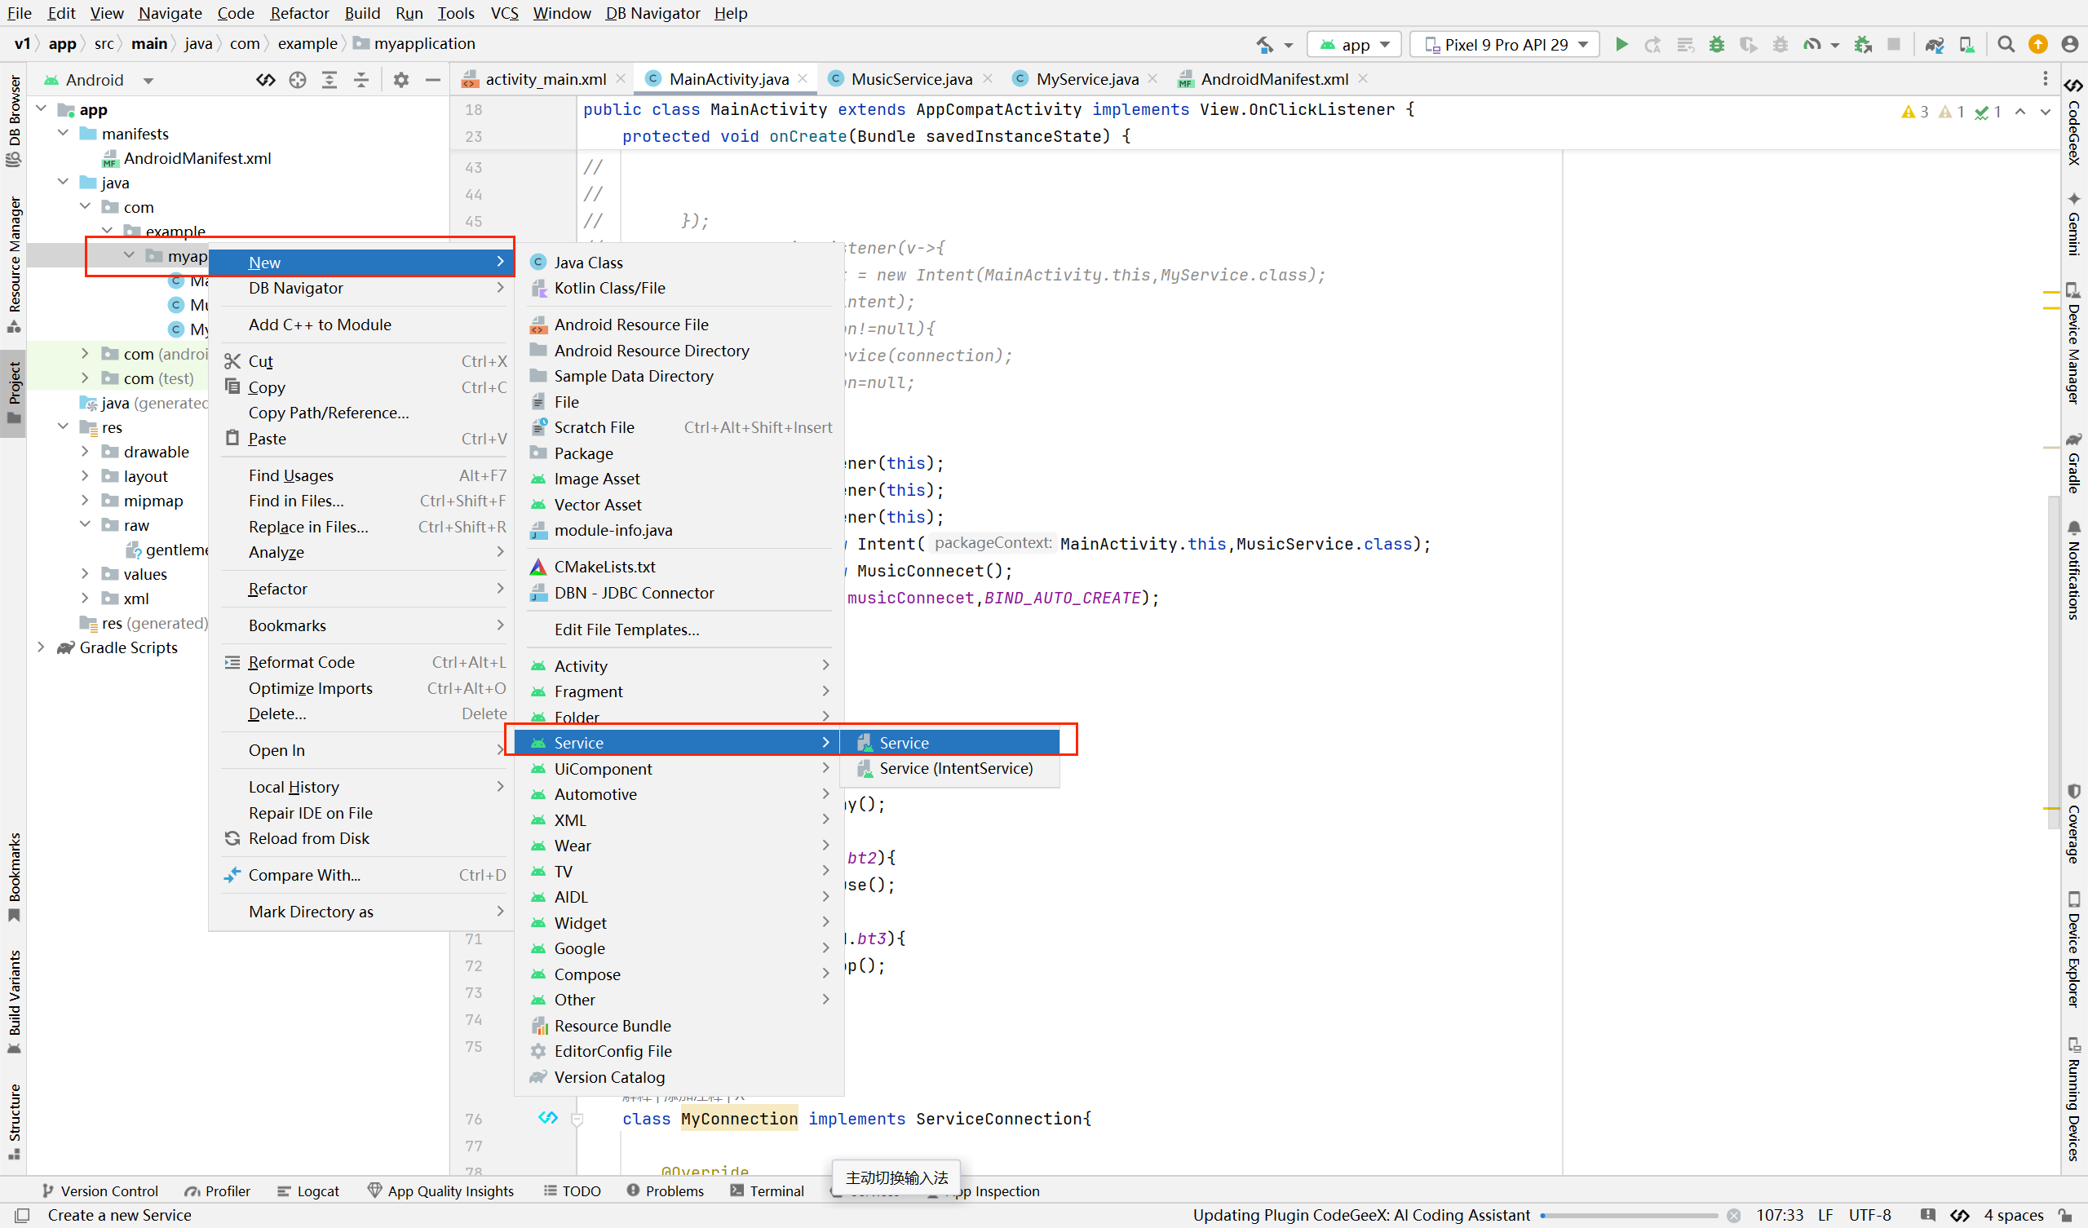
Task: Run the app with green play button
Action: click(1621, 45)
